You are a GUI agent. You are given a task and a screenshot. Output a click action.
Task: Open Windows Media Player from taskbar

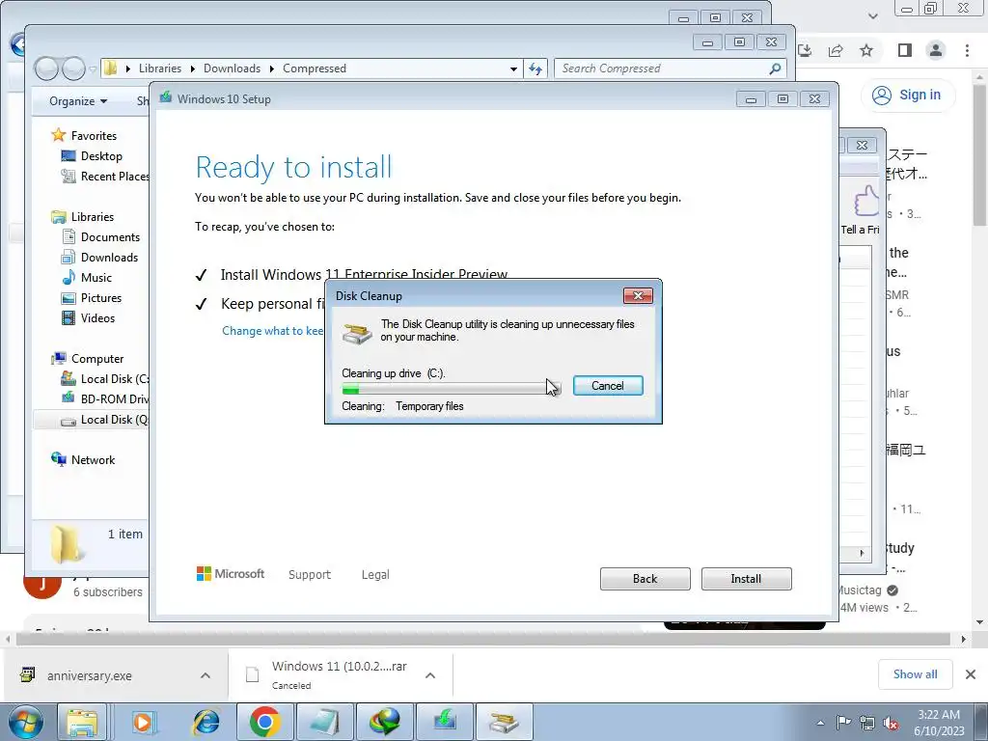[145, 722]
